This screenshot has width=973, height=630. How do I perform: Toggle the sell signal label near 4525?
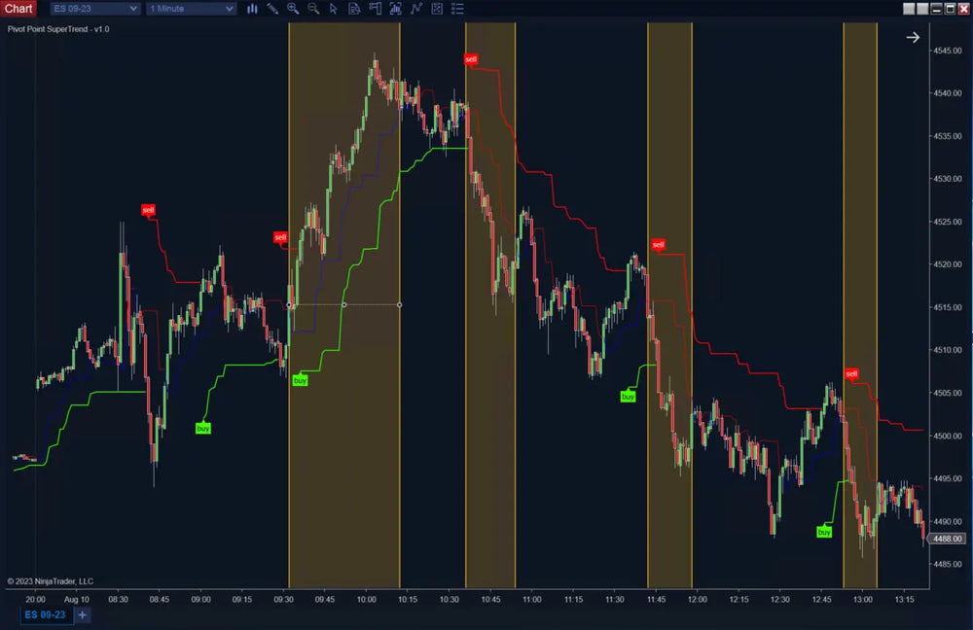pos(148,207)
